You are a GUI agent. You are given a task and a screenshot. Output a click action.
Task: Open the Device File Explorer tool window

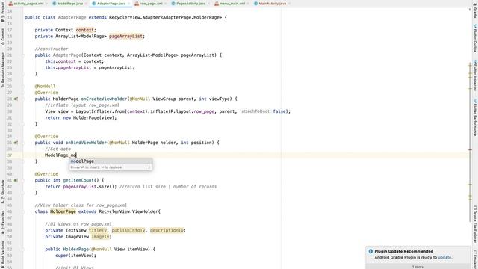pyautogui.click(x=475, y=224)
